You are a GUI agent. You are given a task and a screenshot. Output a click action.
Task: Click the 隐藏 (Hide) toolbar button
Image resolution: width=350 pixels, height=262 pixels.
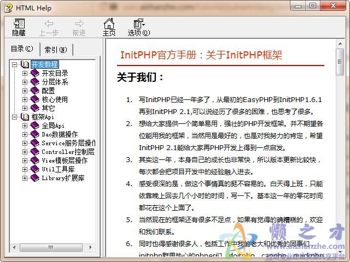click(19, 27)
